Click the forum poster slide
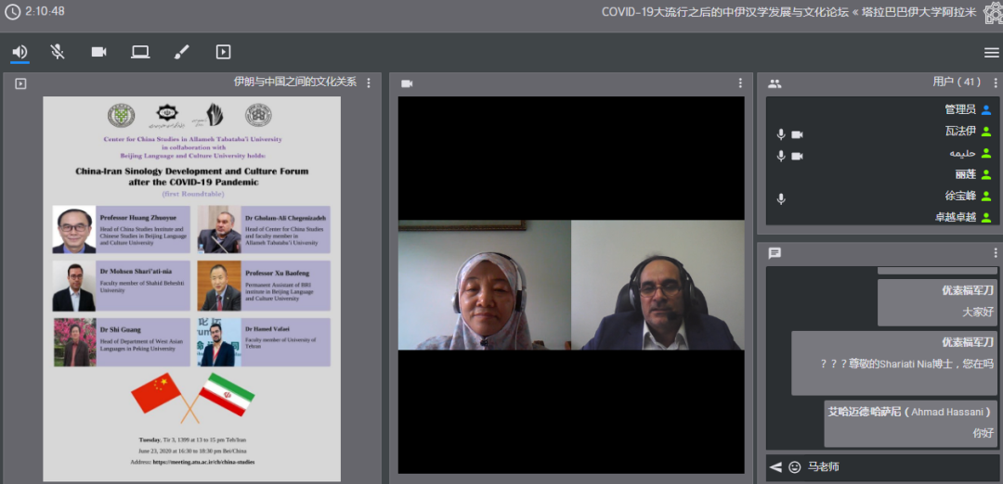The image size is (1003, 484). point(191,287)
